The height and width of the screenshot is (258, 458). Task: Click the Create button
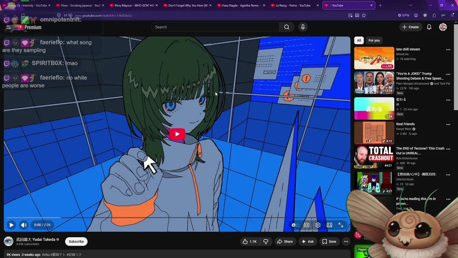coord(410,27)
